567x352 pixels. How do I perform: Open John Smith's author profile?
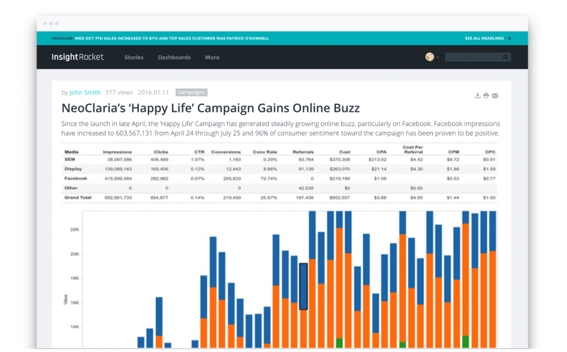click(x=85, y=92)
